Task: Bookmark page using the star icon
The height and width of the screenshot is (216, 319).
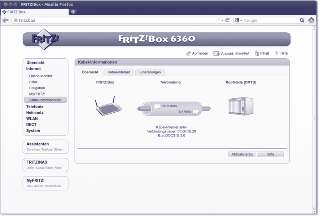Action: [x=218, y=20]
